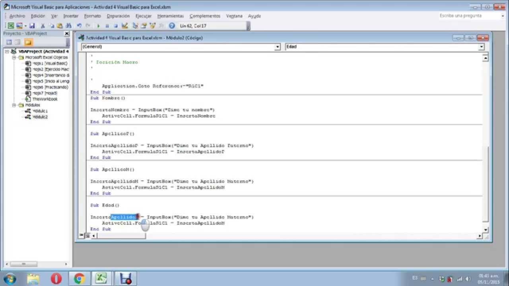The width and height of the screenshot is (509, 286).
Task: Click the Copy icon in toolbar
Action: (x=52, y=26)
